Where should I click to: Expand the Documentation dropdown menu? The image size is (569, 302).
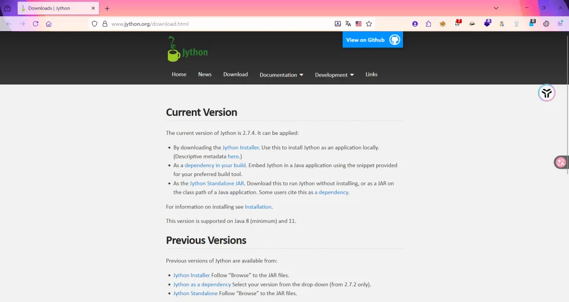[281, 75]
